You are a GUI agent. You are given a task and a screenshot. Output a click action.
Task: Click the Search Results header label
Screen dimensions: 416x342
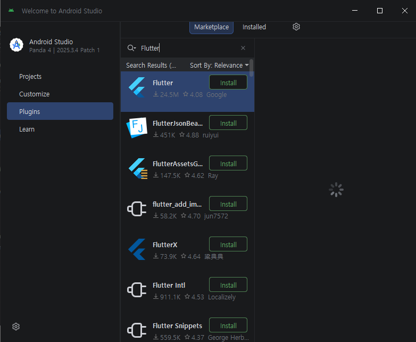pos(151,66)
